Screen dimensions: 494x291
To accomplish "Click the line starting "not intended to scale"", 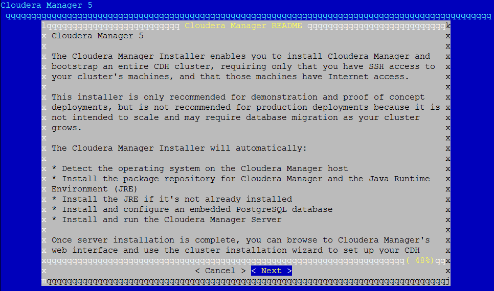I will pos(235,117).
